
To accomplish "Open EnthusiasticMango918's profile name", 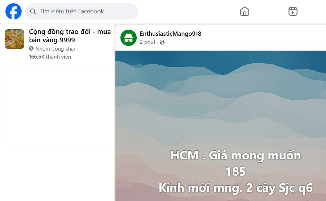I will point(171,34).
